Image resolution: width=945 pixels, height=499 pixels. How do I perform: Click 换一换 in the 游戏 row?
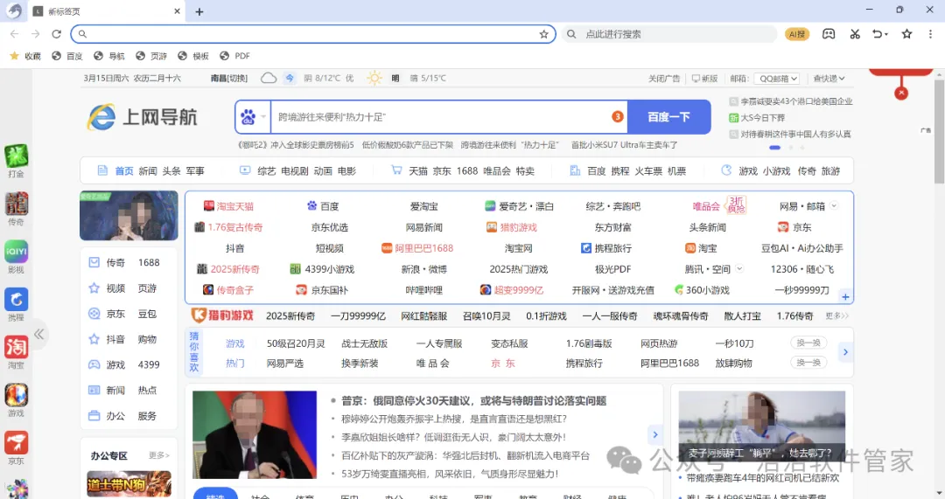point(808,343)
